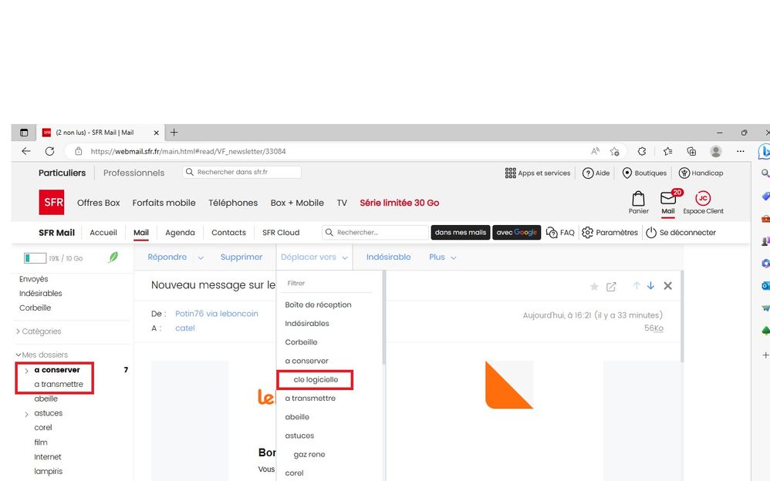Go to next message down arrow
Screen dimensions: 770x481
tap(650, 286)
